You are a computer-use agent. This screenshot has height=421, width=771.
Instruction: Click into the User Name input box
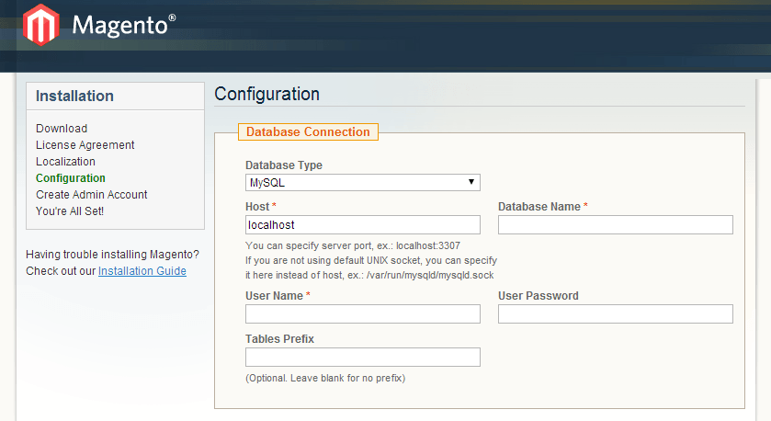(362, 314)
